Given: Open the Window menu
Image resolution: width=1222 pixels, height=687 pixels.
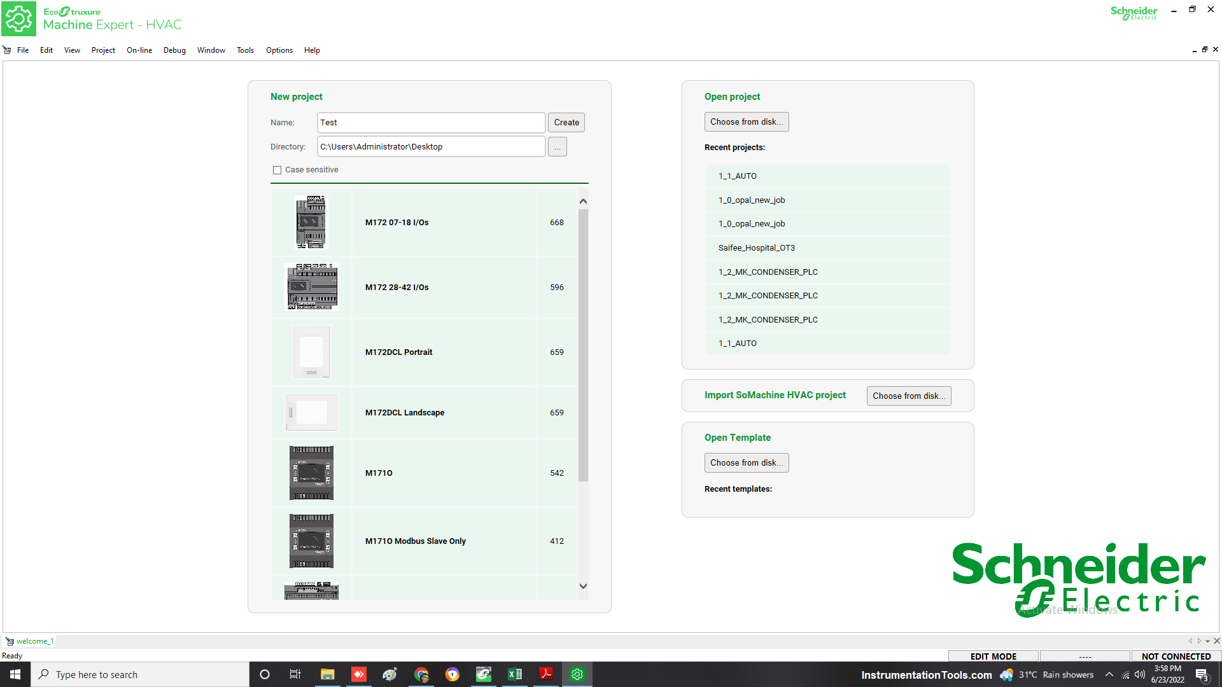Looking at the screenshot, I should point(211,50).
